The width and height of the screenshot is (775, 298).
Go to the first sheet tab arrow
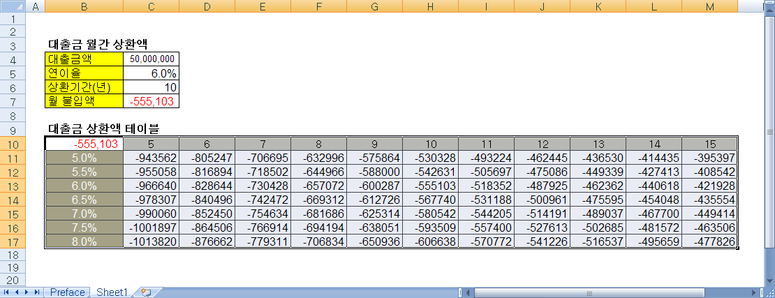click(x=6, y=292)
